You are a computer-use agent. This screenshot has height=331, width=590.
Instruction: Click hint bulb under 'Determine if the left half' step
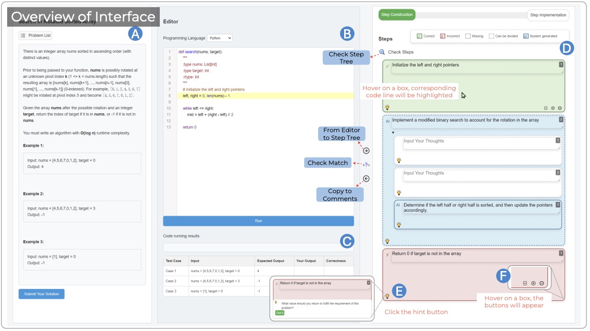tap(398, 224)
